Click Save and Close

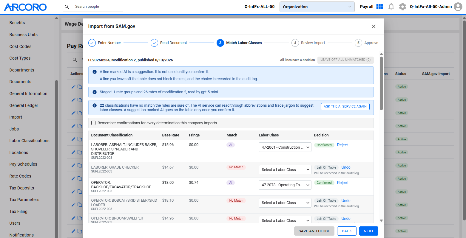click(314, 231)
